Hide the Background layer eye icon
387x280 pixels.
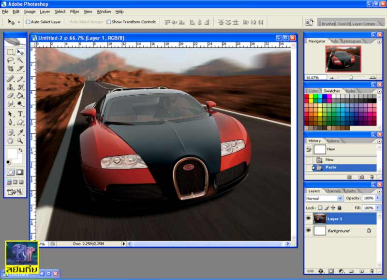tap(309, 230)
